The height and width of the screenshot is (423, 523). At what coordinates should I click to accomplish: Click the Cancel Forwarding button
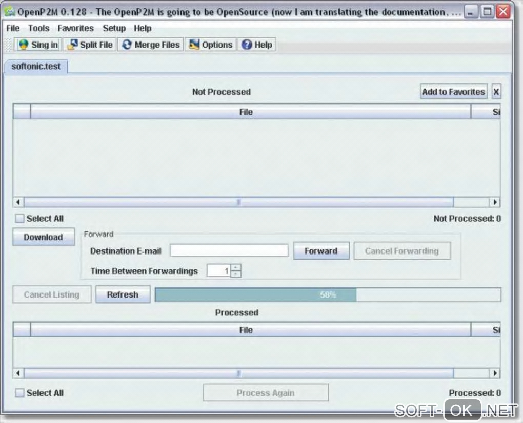pyautogui.click(x=402, y=251)
